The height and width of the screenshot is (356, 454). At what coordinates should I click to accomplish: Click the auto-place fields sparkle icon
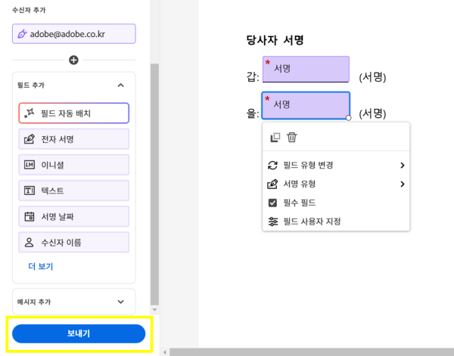tap(30, 113)
